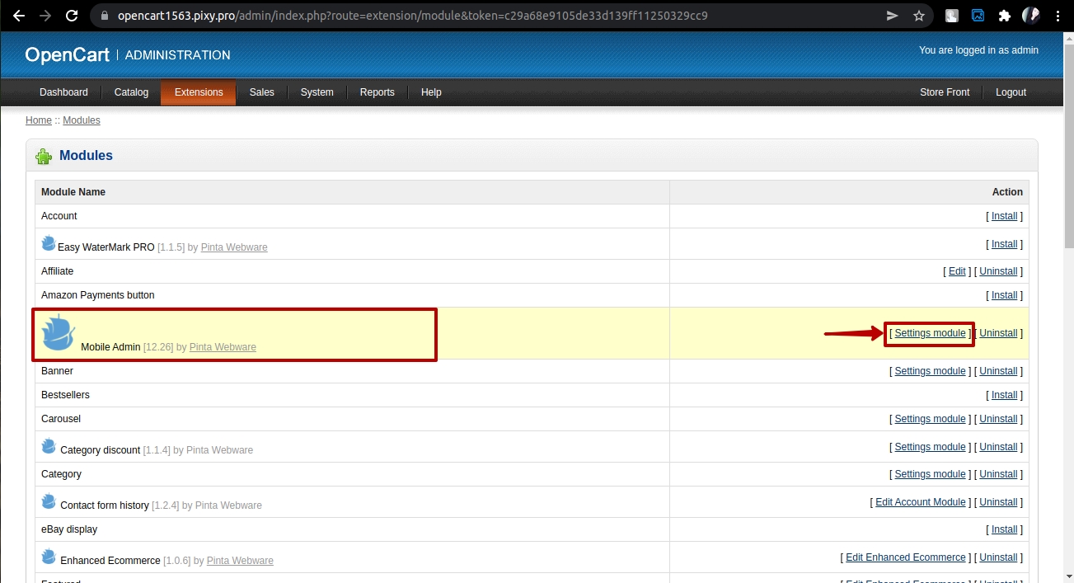Uninstall the Carousel module
The width and height of the screenshot is (1074, 583).
[998, 419]
